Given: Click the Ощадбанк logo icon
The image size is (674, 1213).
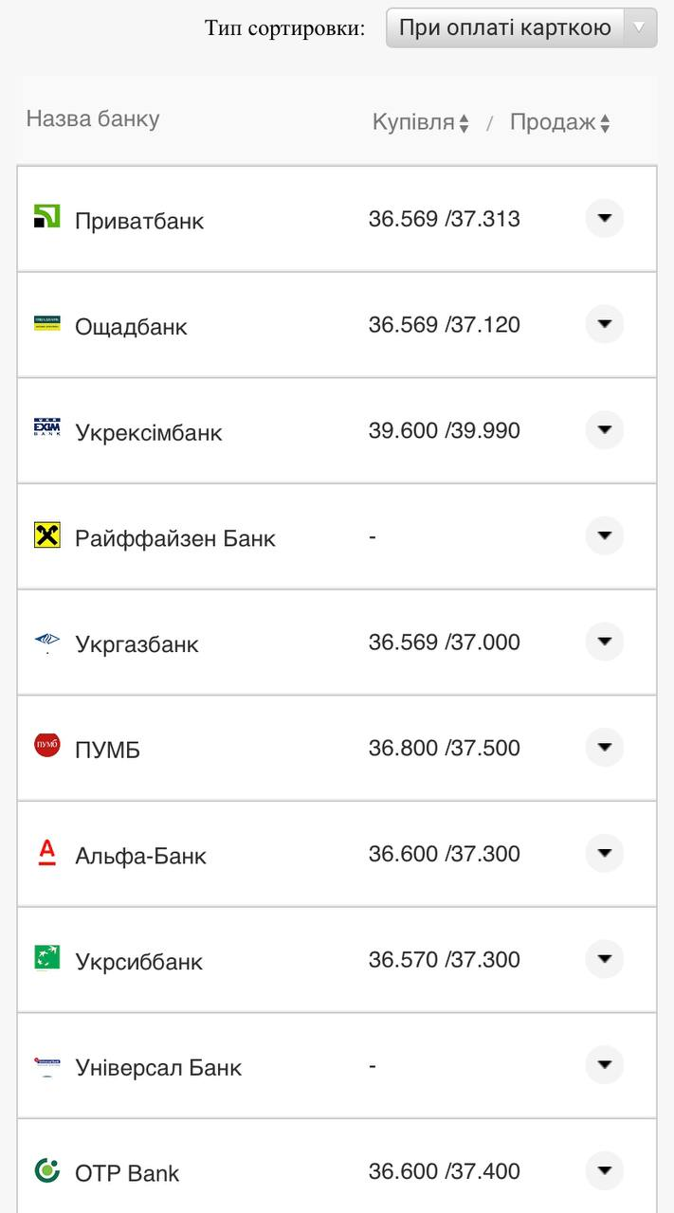Looking at the screenshot, I should (46, 324).
